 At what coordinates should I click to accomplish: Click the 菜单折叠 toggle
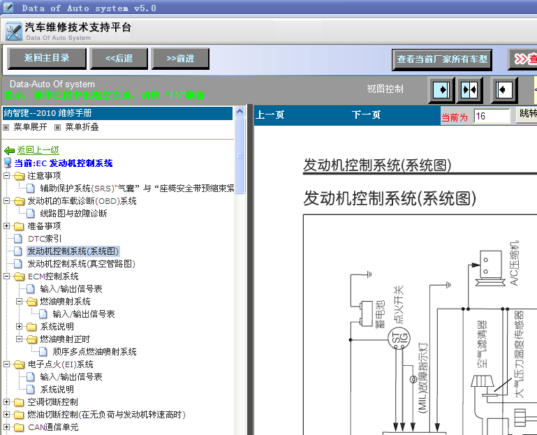coord(76,127)
